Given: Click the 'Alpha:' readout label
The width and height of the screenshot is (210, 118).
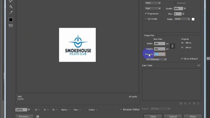Looking at the screenshot, I should tap(64, 110).
